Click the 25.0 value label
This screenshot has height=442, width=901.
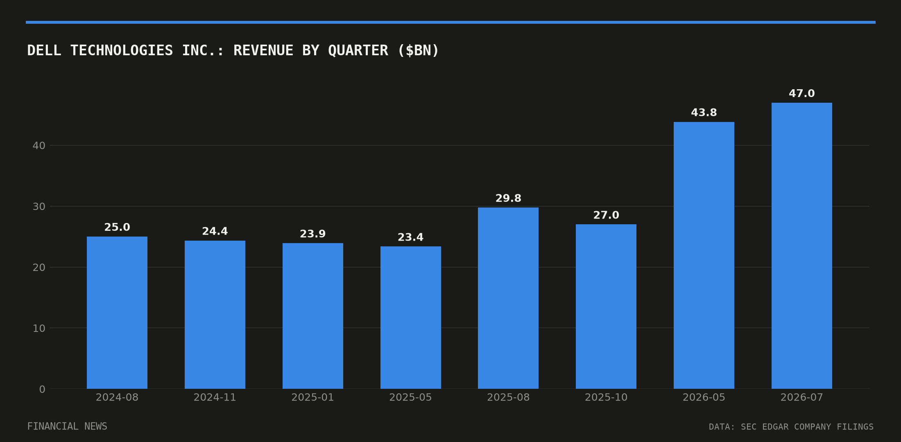117,228
